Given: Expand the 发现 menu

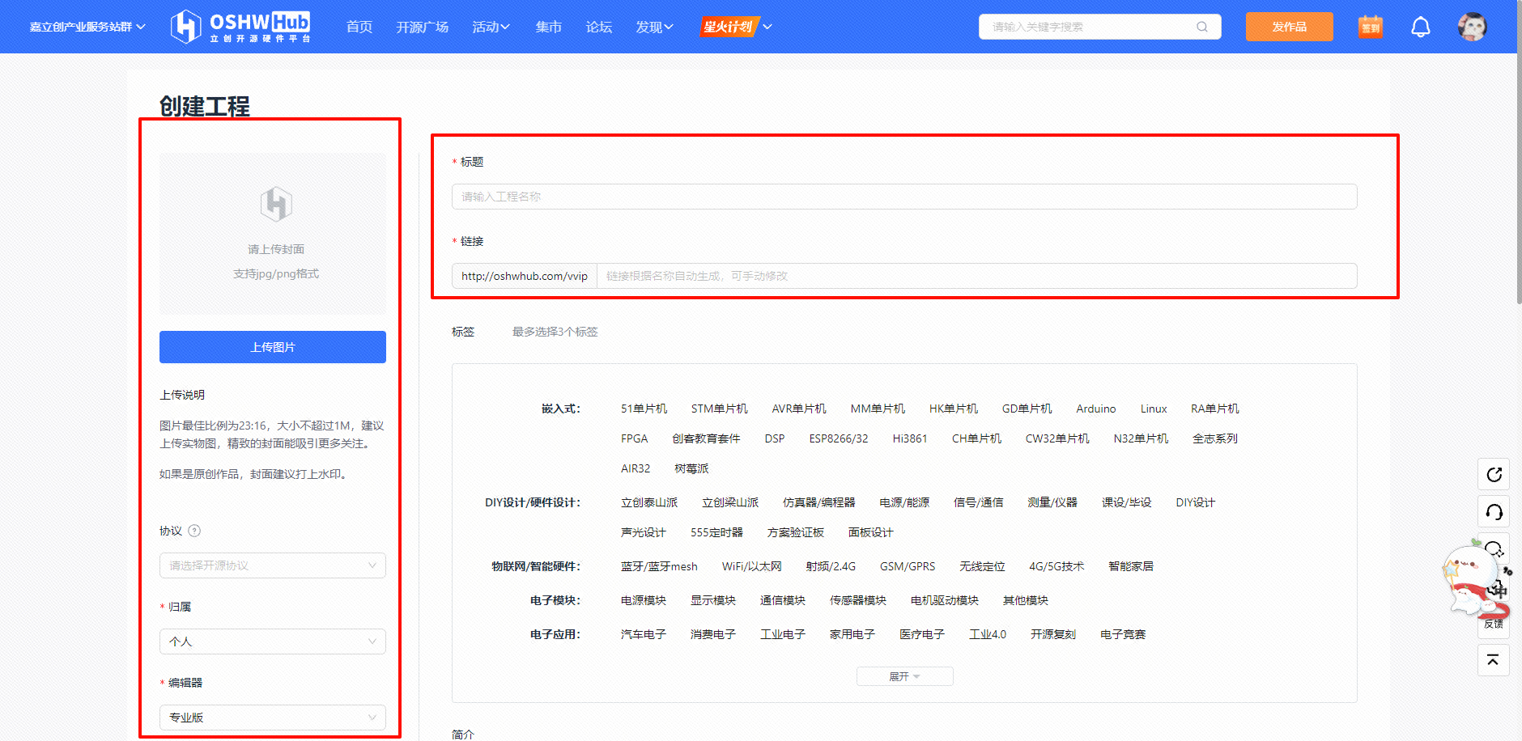Looking at the screenshot, I should point(654,27).
